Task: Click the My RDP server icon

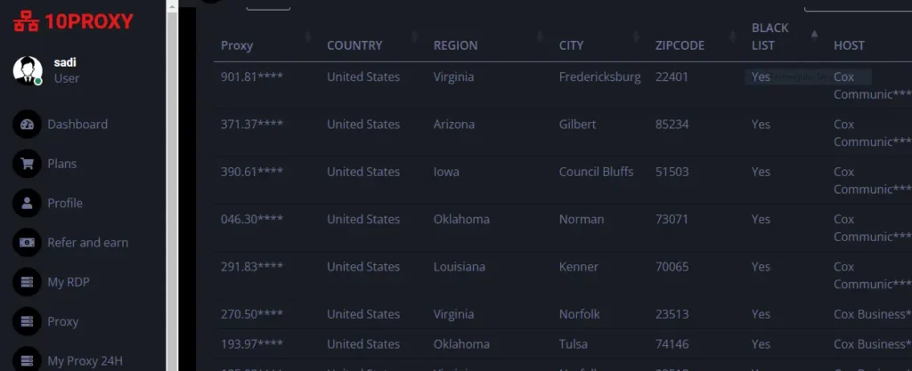Action: [27, 282]
